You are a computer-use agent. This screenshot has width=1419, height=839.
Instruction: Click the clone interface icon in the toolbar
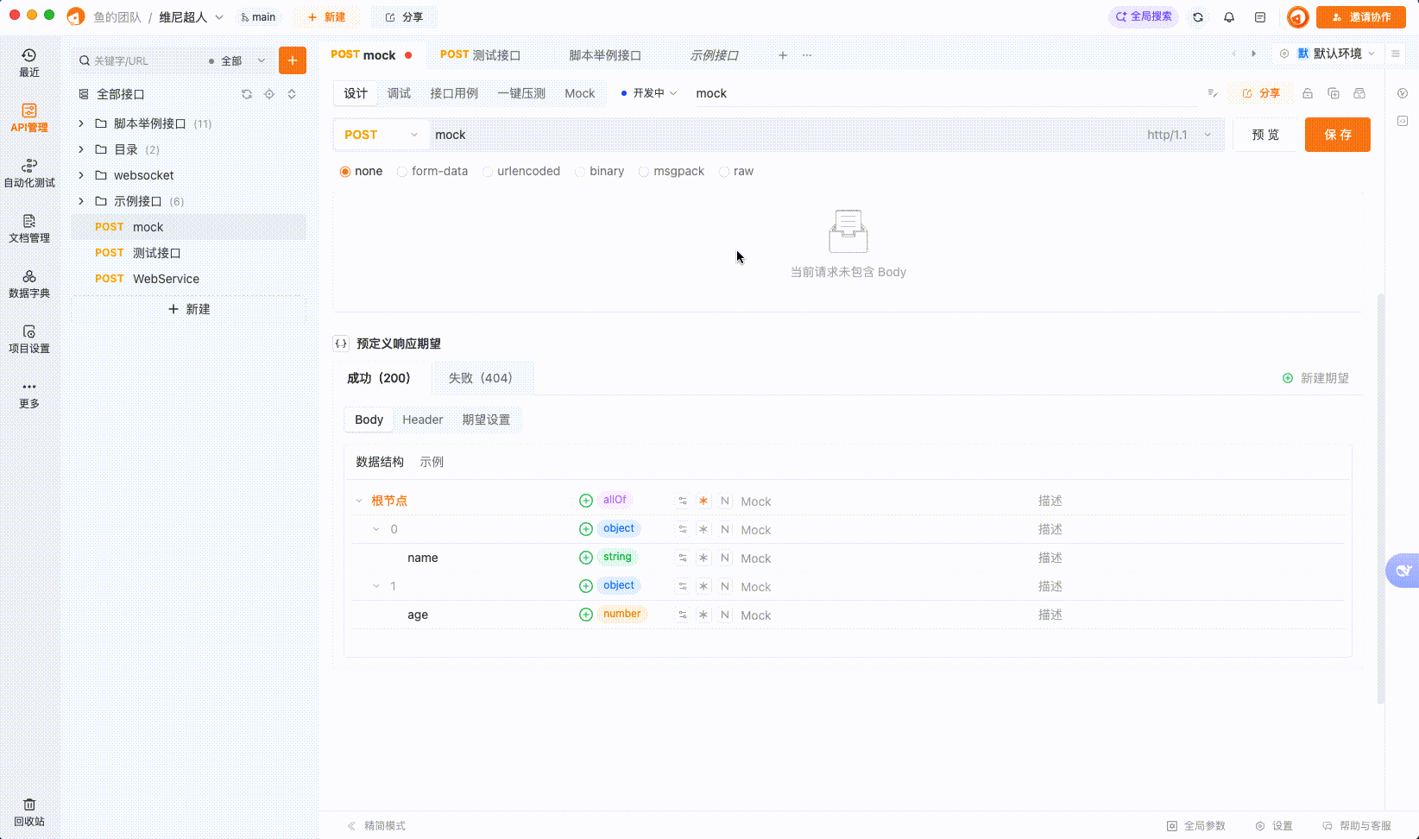[1334, 93]
